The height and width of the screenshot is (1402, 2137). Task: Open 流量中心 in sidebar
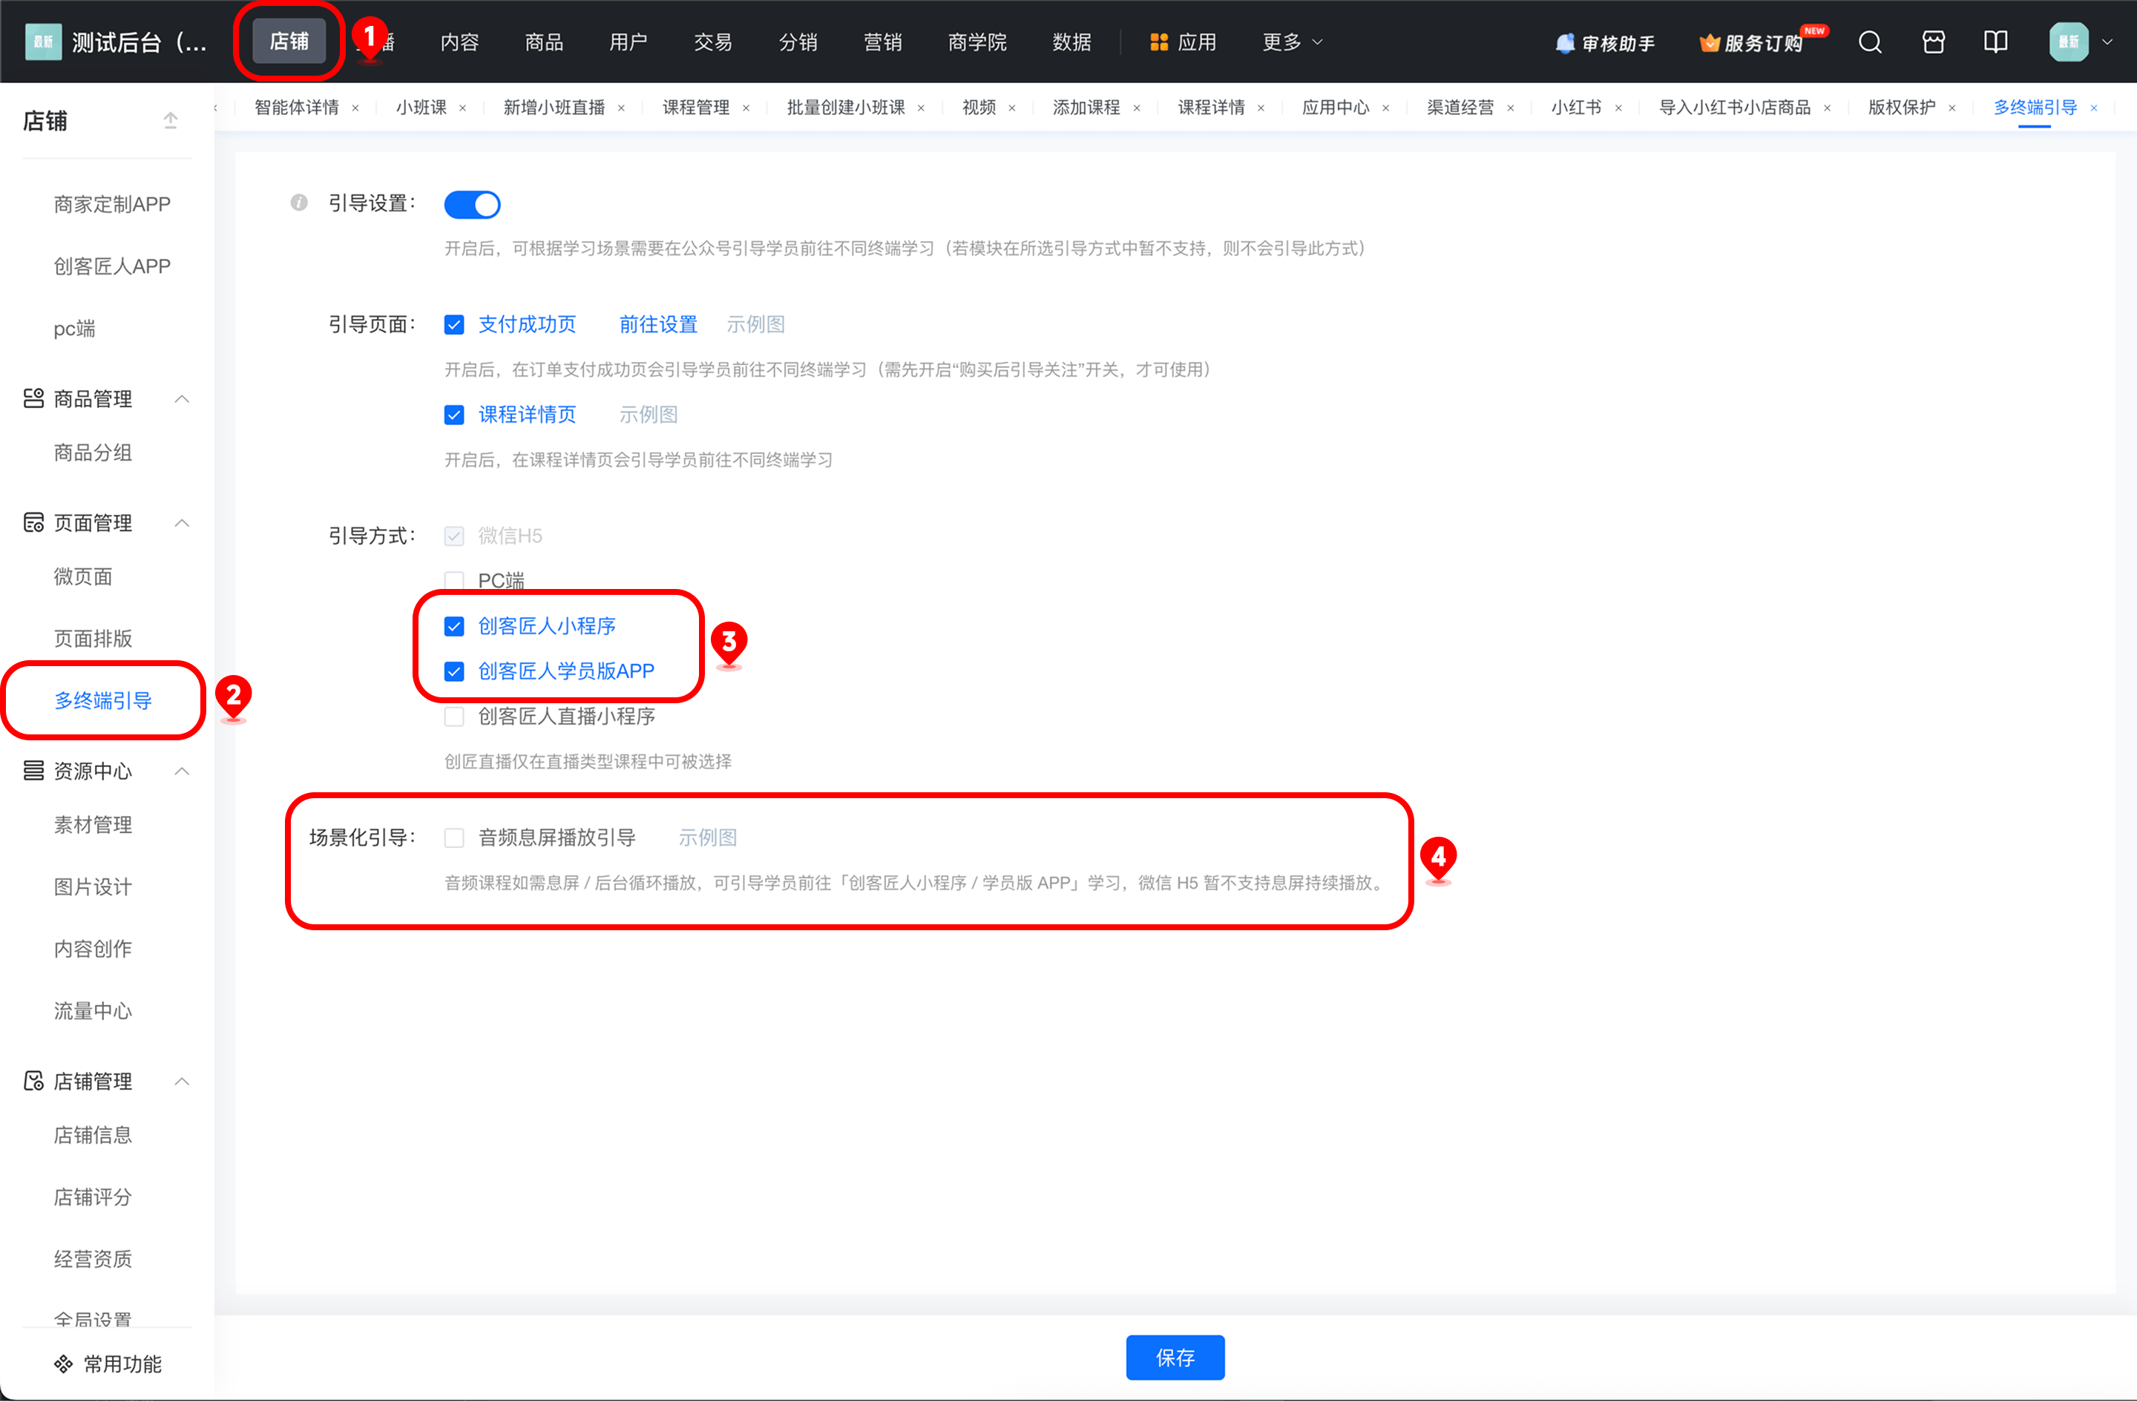pyautogui.click(x=93, y=1010)
